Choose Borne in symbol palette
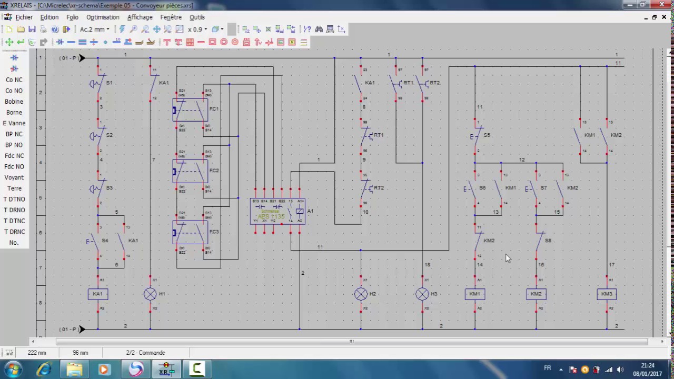The height and width of the screenshot is (379, 674). [x=14, y=112]
